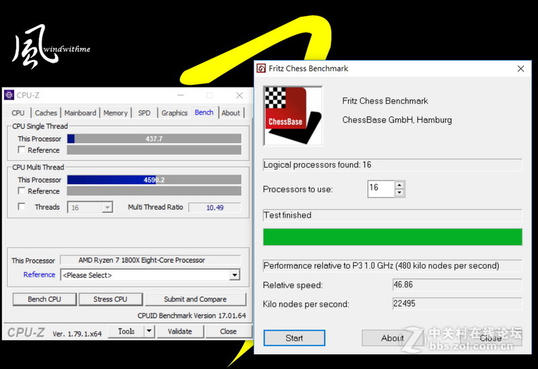Click the Processors to use input field
This screenshot has height=369, width=538.
pyautogui.click(x=381, y=189)
